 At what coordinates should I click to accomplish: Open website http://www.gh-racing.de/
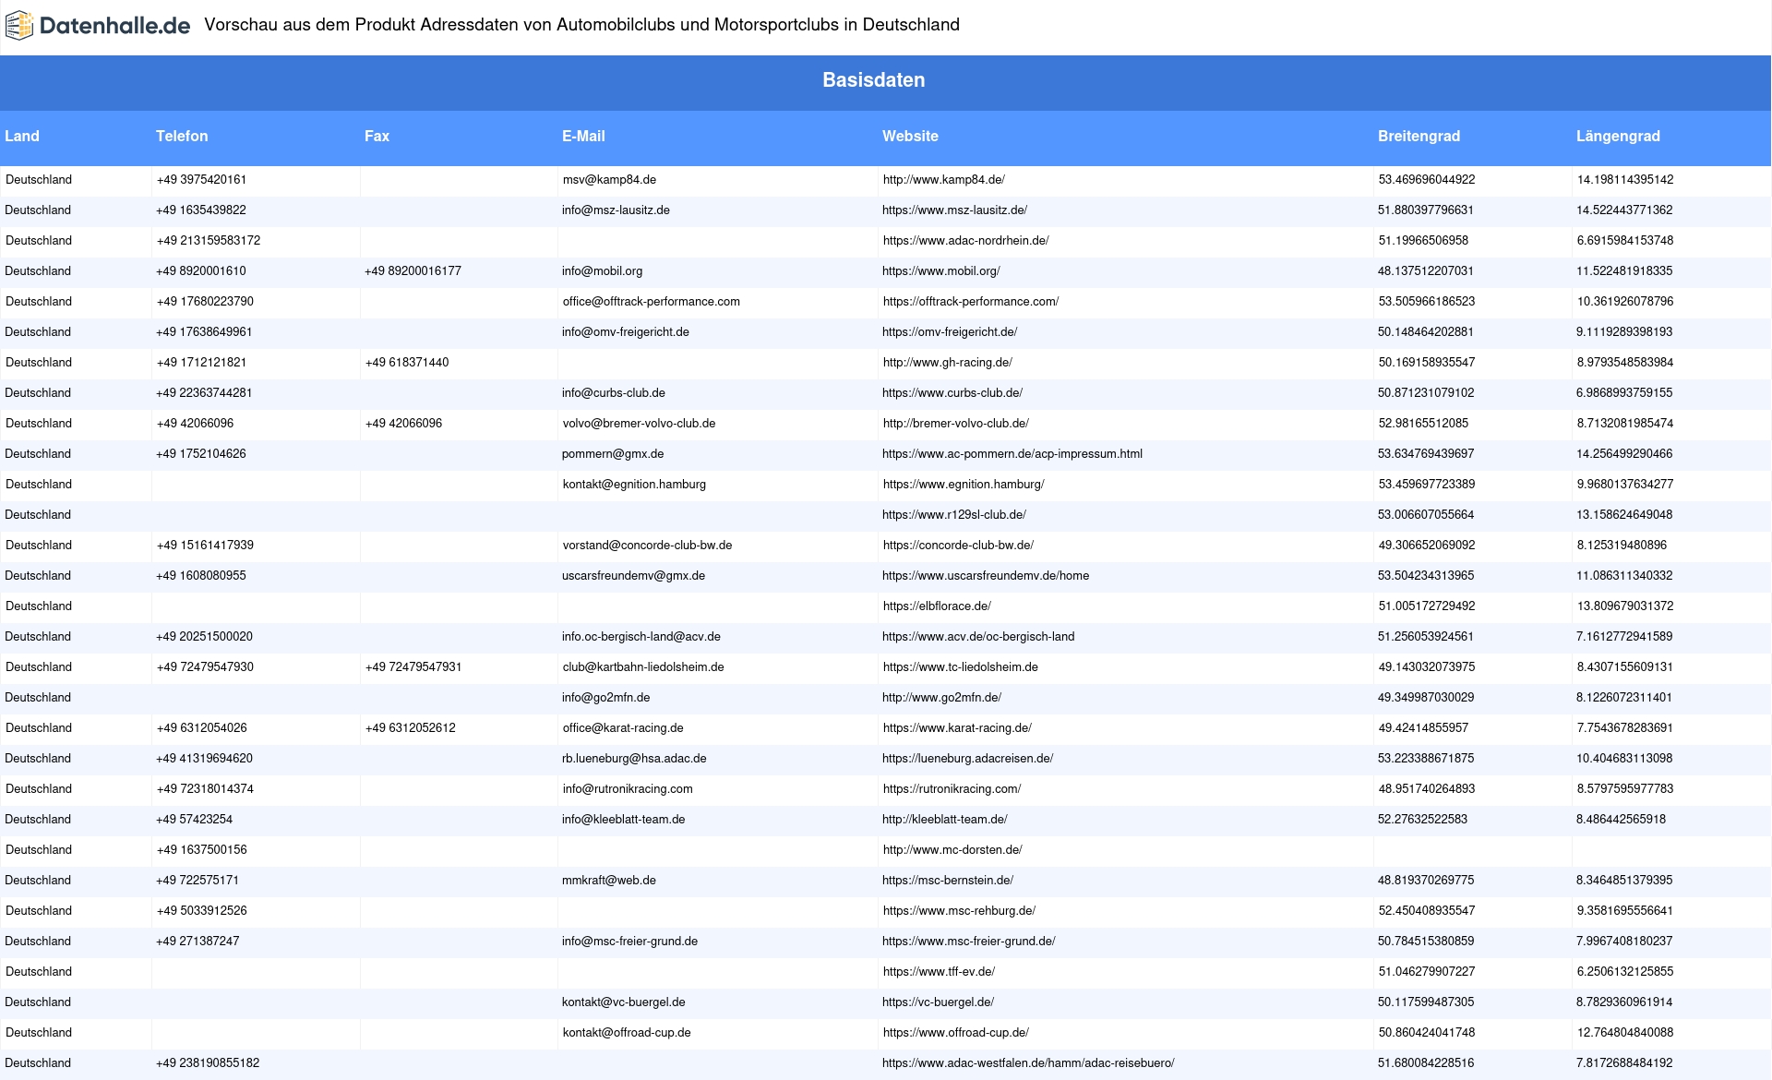(x=947, y=363)
